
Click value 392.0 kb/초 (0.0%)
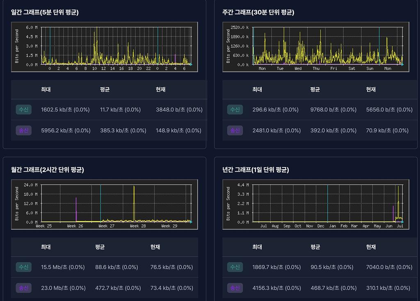tap(333, 131)
